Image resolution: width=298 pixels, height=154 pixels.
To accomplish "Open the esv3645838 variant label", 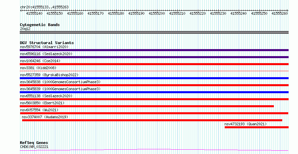I will [60, 82].
